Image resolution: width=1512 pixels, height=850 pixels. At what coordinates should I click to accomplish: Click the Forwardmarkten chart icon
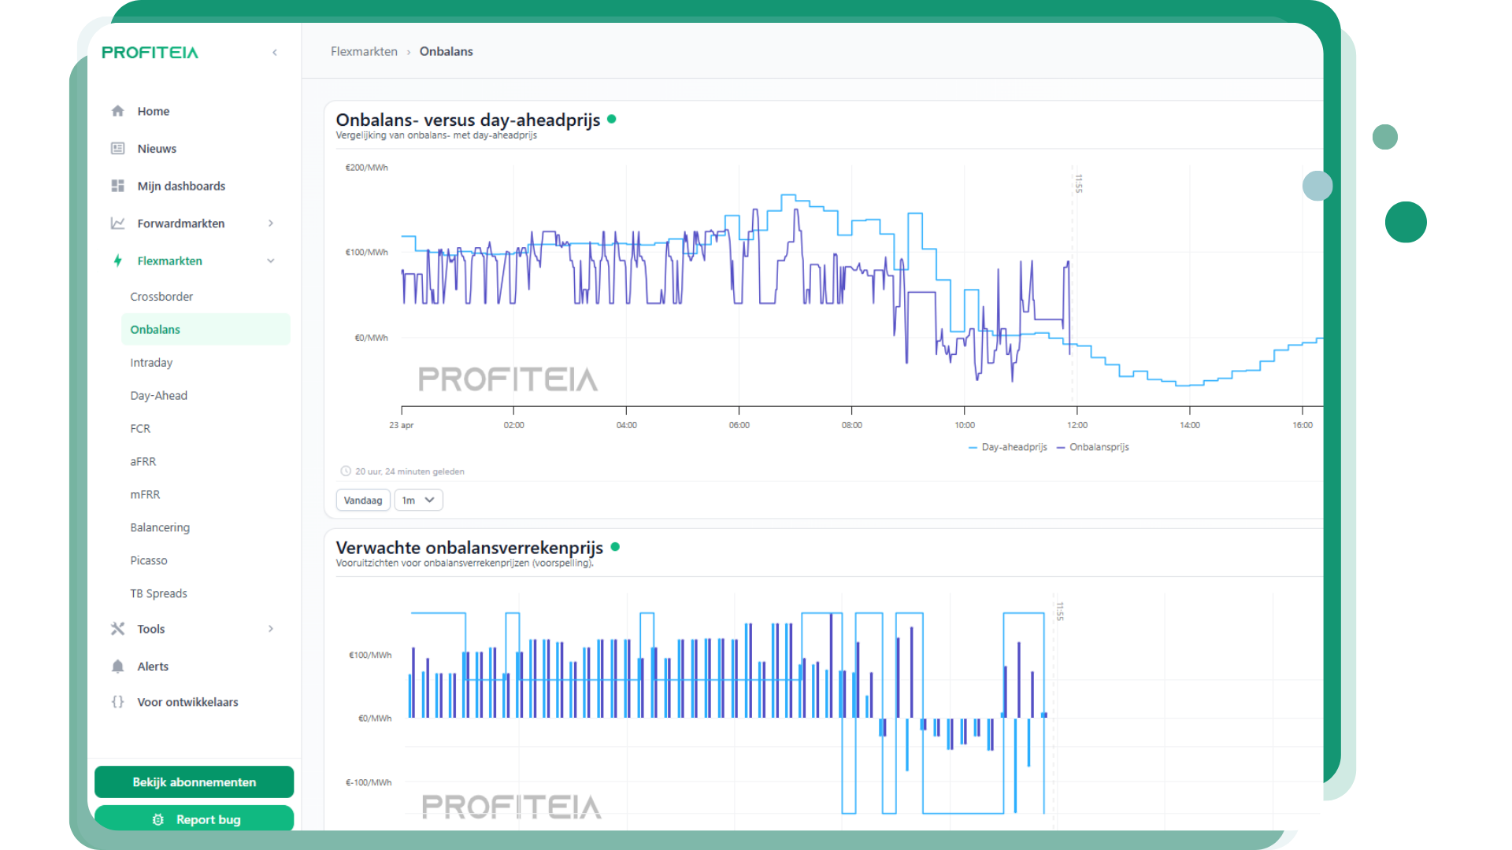coord(118,224)
